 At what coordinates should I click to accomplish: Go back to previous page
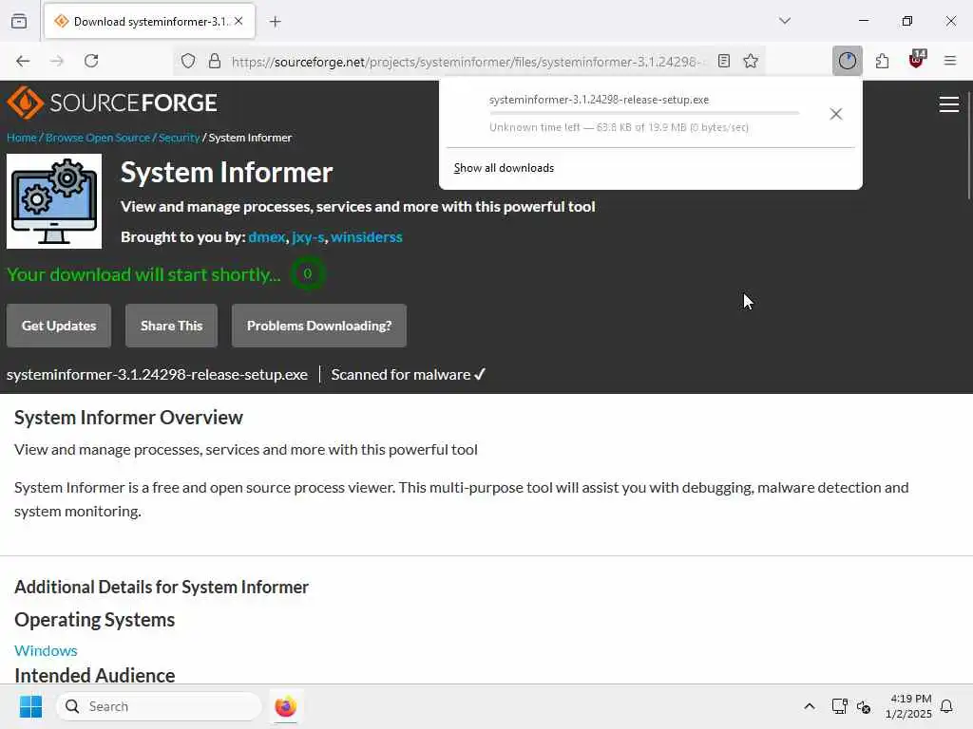tap(23, 61)
